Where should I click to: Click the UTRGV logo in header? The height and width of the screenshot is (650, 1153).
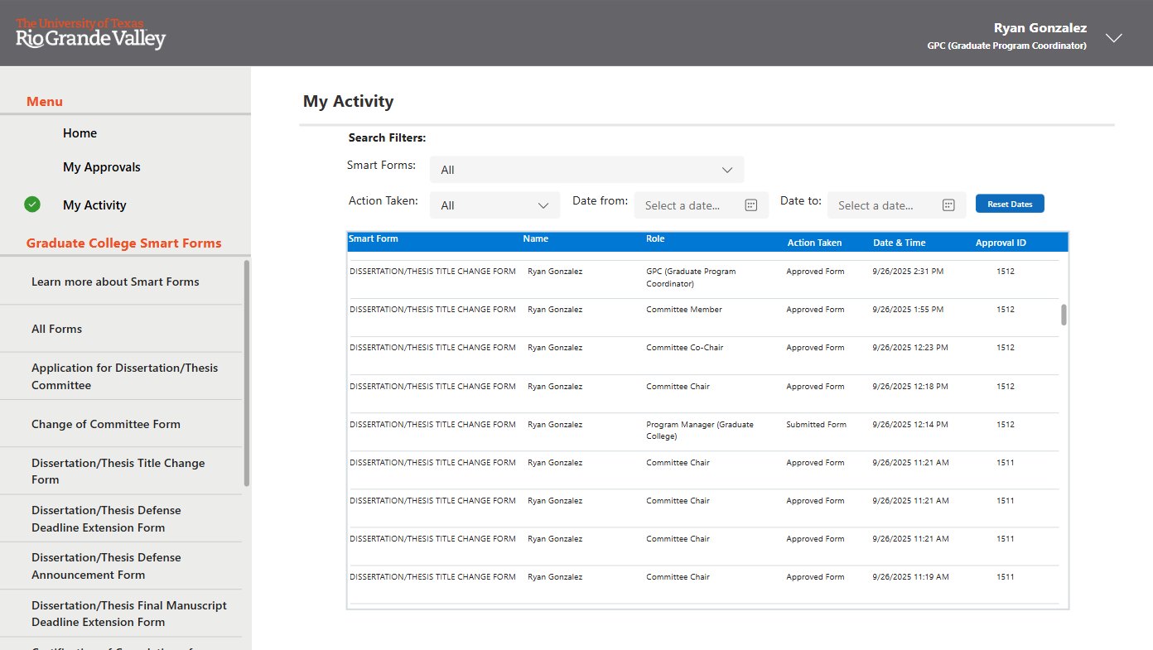(90, 33)
